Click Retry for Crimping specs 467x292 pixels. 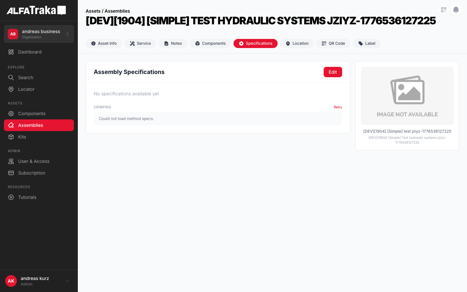coord(338,107)
